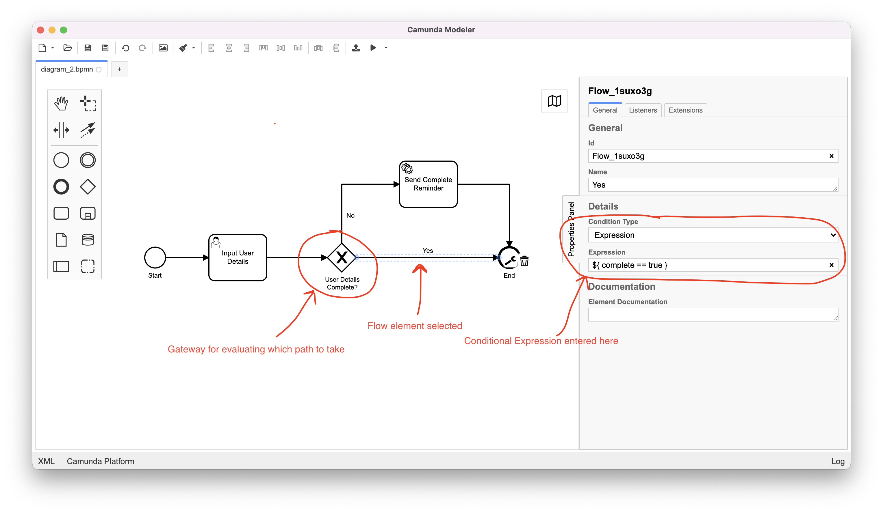883x512 pixels.
Task: Activate the hand tool
Action: (61, 104)
